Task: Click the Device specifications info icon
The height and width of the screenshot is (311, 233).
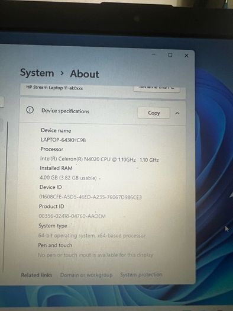Action: (30, 110)
